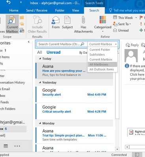The image size is (145, 157).
Task: Select account Inbox with 6 unread
Action: pyautogui.click(x=13, y=129)
